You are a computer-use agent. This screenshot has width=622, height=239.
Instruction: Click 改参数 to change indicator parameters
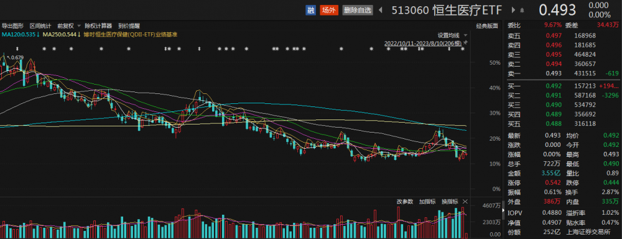(405, 201)
